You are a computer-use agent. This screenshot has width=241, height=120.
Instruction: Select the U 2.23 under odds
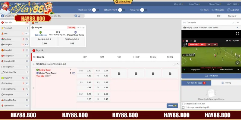point(102,87)
